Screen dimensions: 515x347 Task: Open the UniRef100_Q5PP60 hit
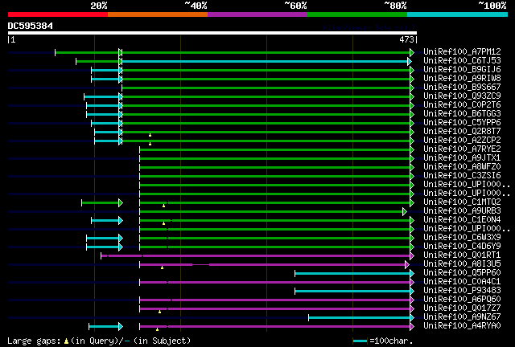(x=462, y=273)
